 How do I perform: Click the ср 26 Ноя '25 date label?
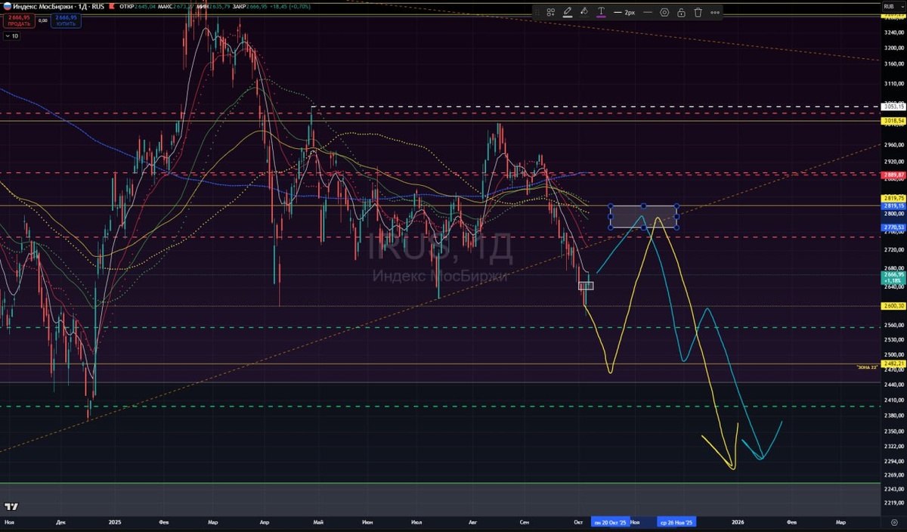[676, 521]
